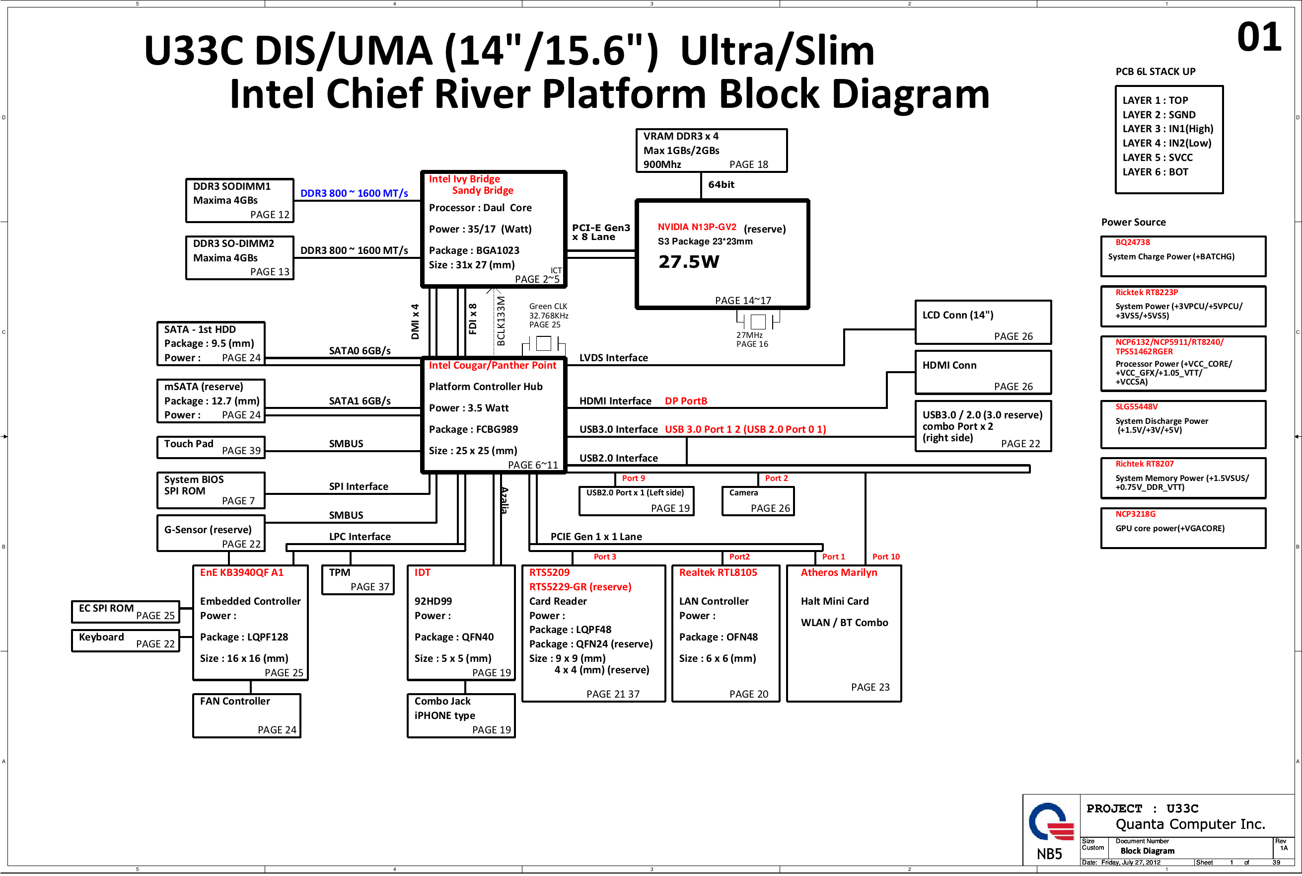Click the 64bit VRAM bus label
The image size is (1302, 876).
coord(721,184)
